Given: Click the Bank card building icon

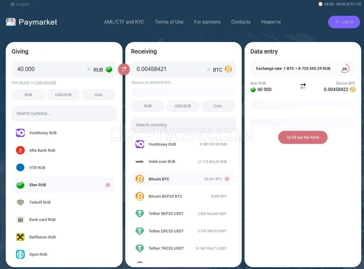Looking at the screenshot, I should click(20, 219).
